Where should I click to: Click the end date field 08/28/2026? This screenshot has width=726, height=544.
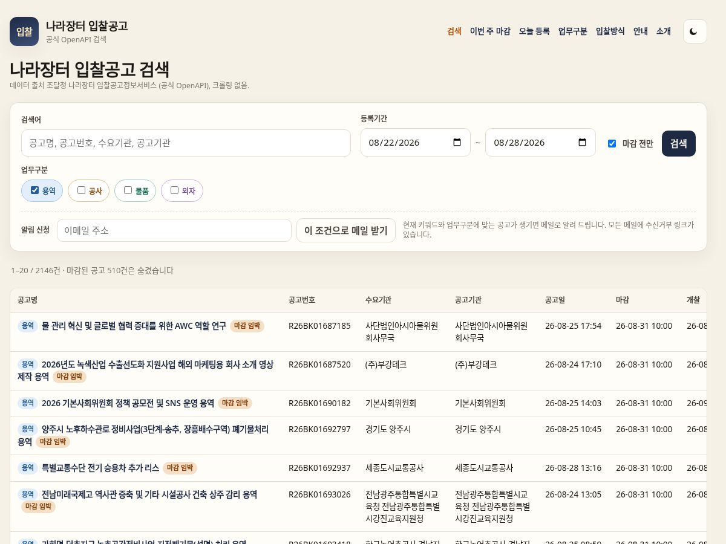(541, 143)
